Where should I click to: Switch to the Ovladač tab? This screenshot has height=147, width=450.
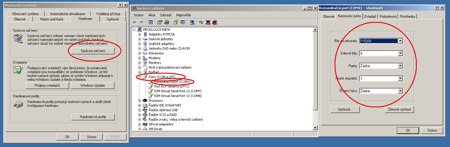370,17
